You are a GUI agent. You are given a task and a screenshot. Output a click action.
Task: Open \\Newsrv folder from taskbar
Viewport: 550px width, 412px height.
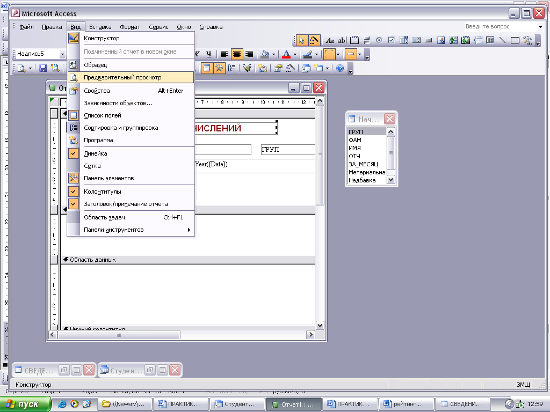(124, 404)
